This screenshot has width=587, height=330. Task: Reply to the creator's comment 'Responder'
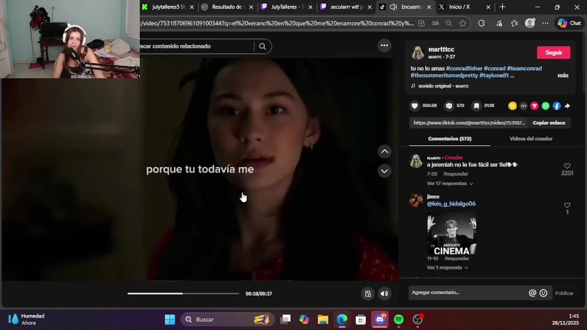click(x=456, y=174)
